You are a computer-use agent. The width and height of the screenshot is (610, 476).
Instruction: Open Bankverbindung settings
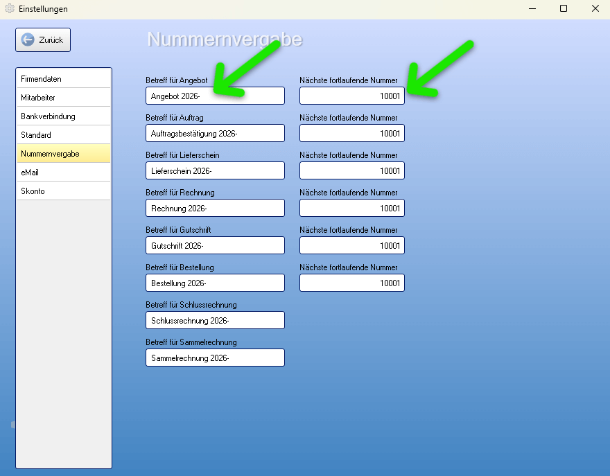click(x=64, y=116)
